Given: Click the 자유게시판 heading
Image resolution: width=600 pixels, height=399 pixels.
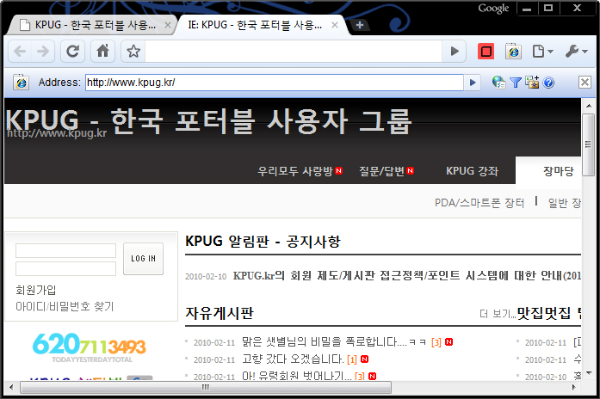Looking at the screenshot, I should coord(220,313).
